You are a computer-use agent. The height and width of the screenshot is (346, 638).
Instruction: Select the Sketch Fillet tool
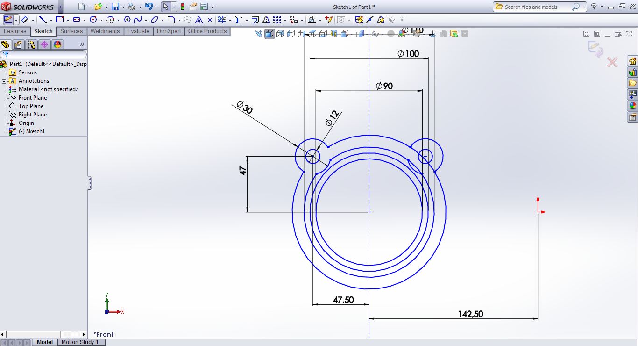coord(170,19)
